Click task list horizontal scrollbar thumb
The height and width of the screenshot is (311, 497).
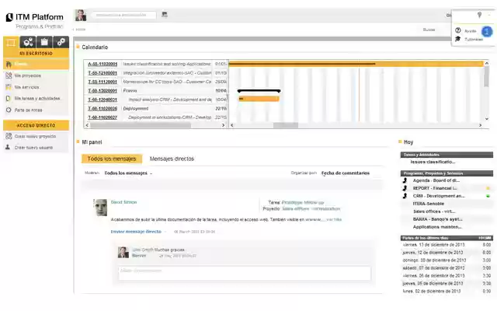tap(141, 125)
